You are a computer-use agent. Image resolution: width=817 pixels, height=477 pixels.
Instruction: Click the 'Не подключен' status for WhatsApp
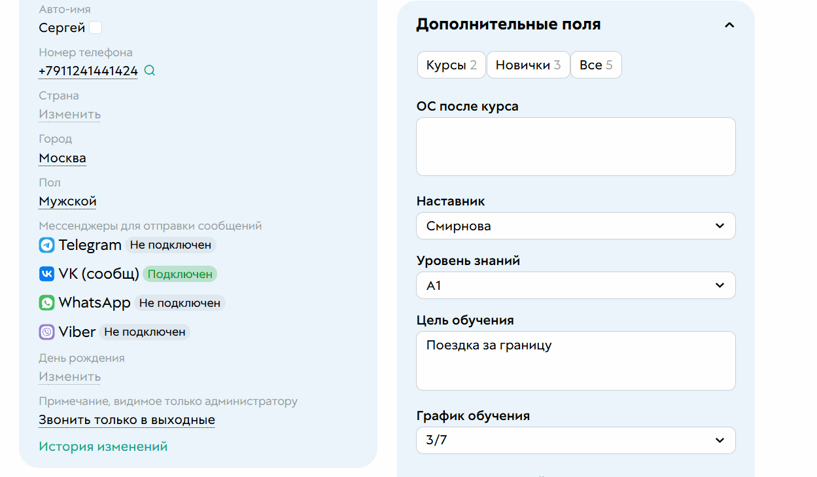pyautogui.click(x=181, y=302)
